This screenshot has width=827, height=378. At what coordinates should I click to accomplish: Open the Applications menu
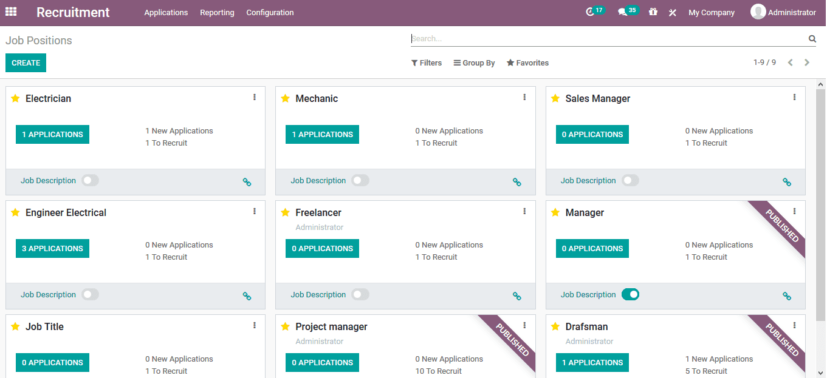coord(166,12)
